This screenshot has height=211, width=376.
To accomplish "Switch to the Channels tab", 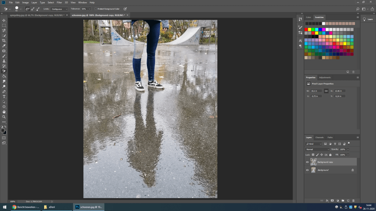I will tap(319, 137).
